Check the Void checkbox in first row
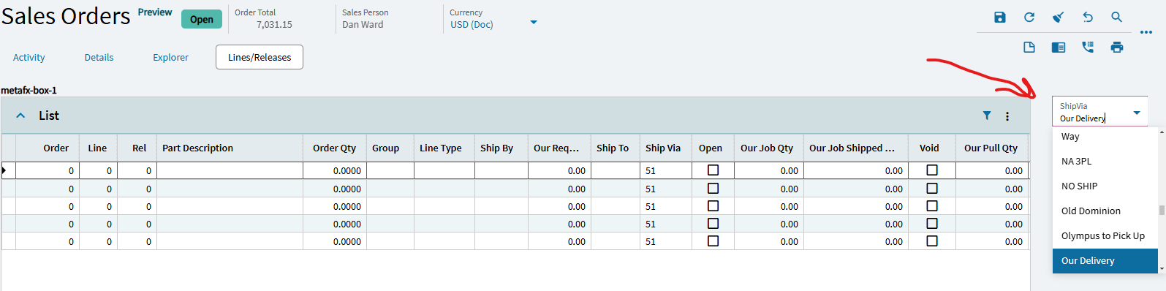The height and width of the screenshot is (291, 1166). pyautogui.click(x=931, y=170)
